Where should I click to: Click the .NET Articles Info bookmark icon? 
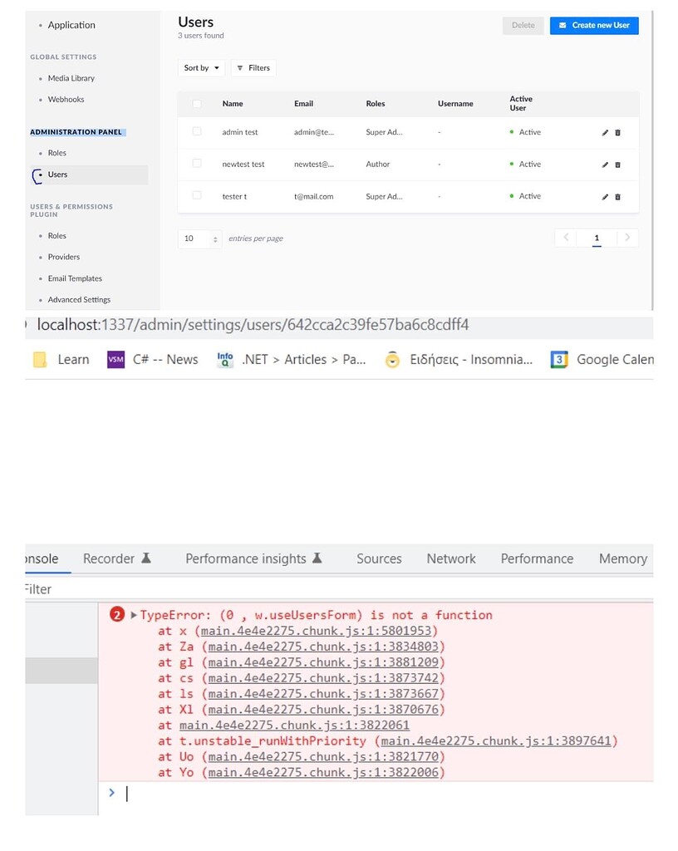click(224, 359)
